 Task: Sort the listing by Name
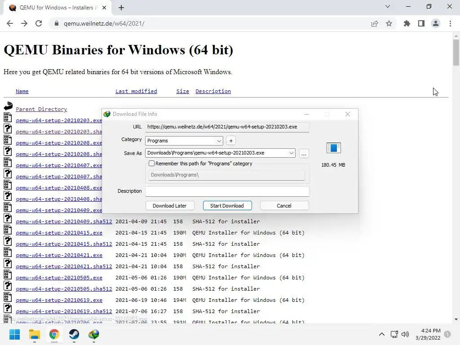(x=22, y=91)
